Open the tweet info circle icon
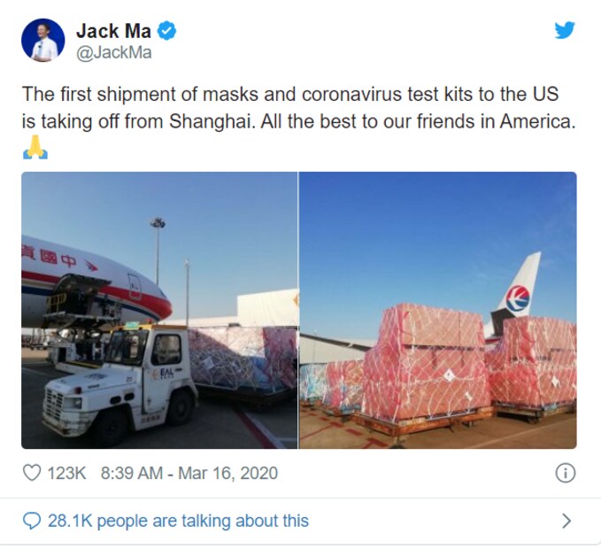 click(566, 473)
